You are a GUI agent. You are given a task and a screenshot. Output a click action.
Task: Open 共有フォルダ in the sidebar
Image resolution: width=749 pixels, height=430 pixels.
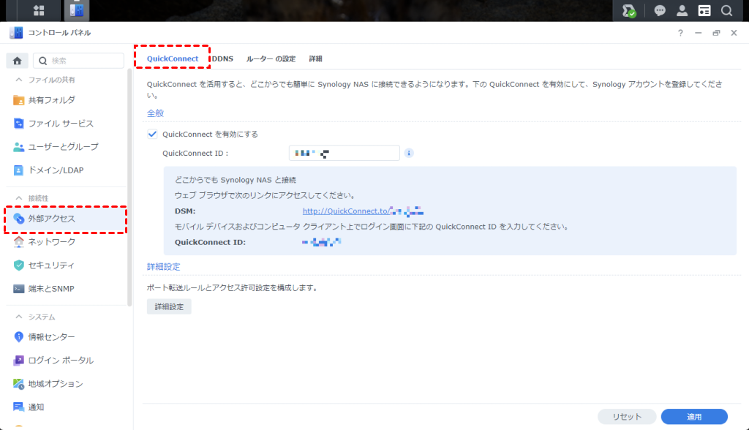pyautogui.click(x=67, y=100)
